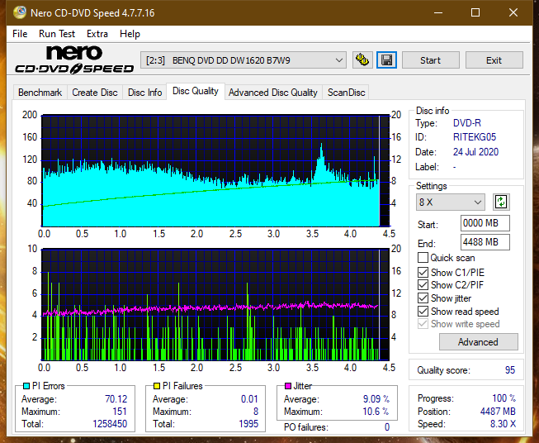Screen dimensions: 539x443
Task: Toggle the Show C1/PIE checkbox
Action: click(x=423, y=272)
